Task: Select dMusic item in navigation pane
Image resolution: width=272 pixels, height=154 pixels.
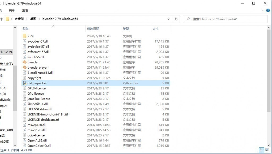Action: pyautogui.click(x=5, y=100)
